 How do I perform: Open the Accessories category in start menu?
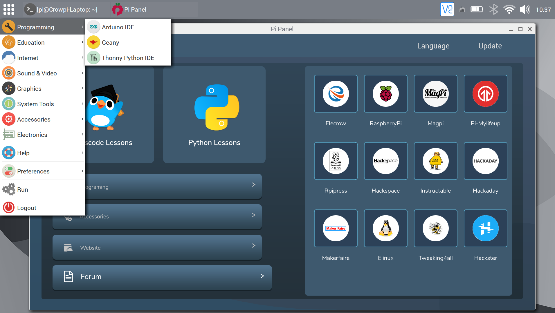click(43, 119)
